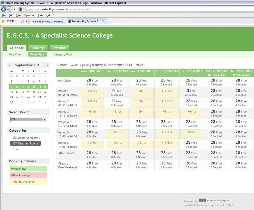The width and height of the screenshot is (254, 210).
Task: Open the Select Room IT1 dropdown
Action: click(28, 119)
